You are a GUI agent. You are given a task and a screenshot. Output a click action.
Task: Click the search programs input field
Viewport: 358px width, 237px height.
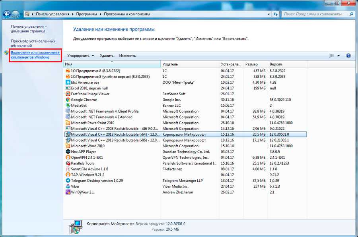(x=314, y=14)
